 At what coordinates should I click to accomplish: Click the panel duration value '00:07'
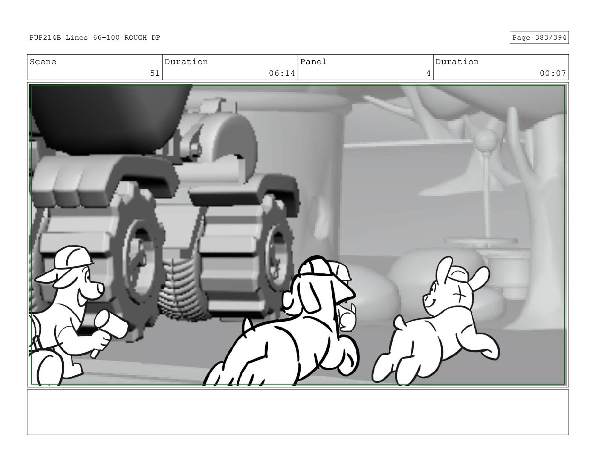pyautogui.click(x=553, y=73)
